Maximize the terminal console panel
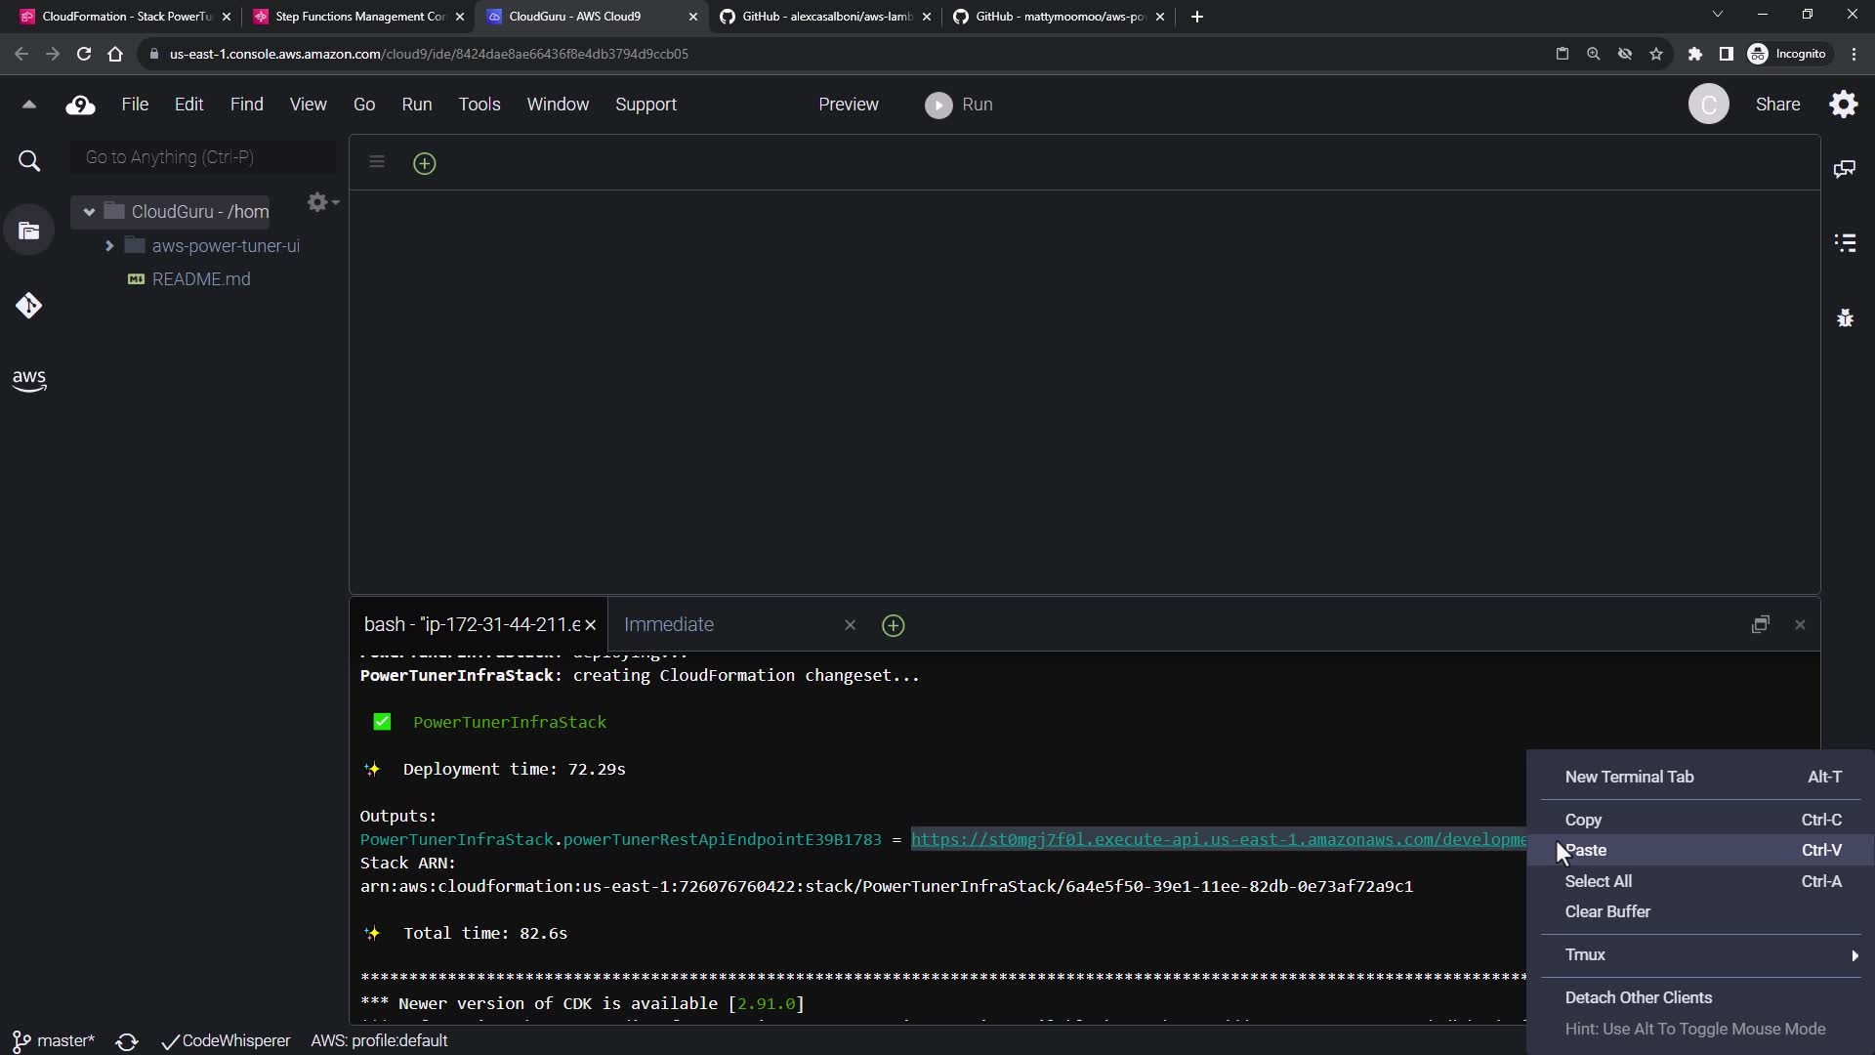Viewport: 1875px width, 1055px height. (1760, 624)
